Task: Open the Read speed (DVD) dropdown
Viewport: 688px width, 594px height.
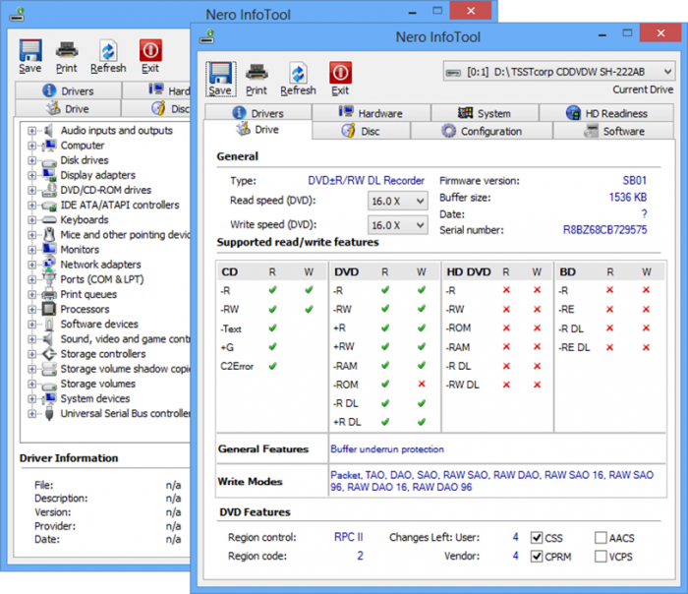Action: click(x=397, y=201)
